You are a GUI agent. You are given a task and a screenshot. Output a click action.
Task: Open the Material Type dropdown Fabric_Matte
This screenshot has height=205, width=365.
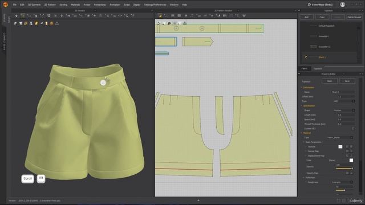pyautogui.click(x=340, y=138)
